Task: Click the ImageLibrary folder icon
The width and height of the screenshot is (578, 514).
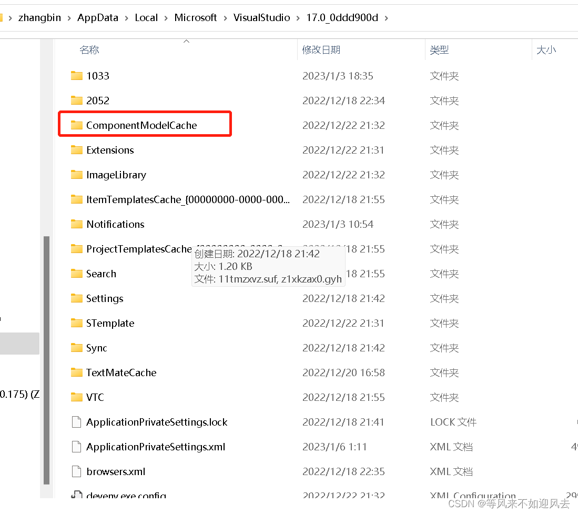Action: 77,175
